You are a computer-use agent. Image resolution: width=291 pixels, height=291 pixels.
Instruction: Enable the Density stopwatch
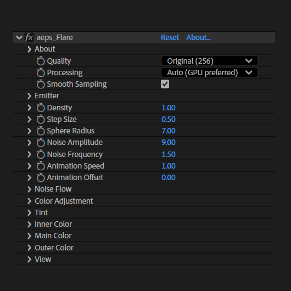(x=41, y=108)
